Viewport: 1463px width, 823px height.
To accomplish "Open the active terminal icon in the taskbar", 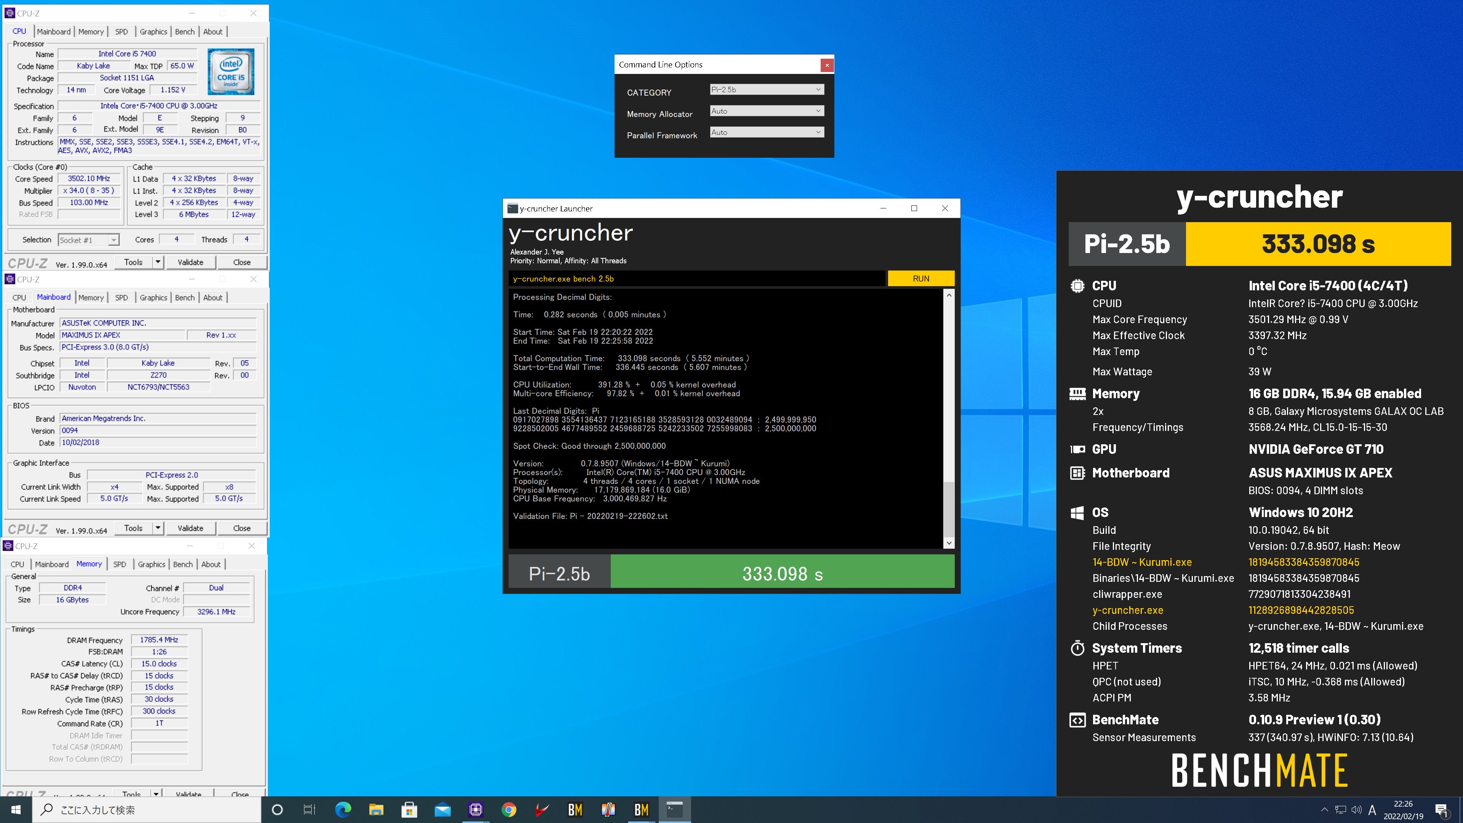I will [x=674, y=809].
